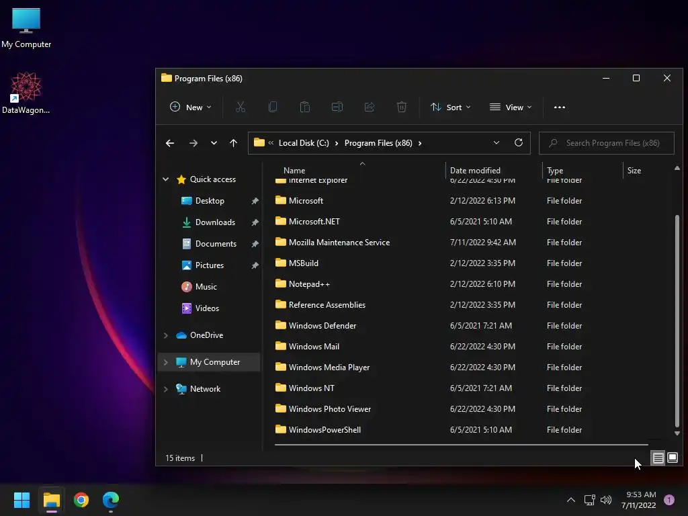Click the scroll down arrow of file list
The height and width of the screenshot is (516, 688).
(x=677, y=433)
